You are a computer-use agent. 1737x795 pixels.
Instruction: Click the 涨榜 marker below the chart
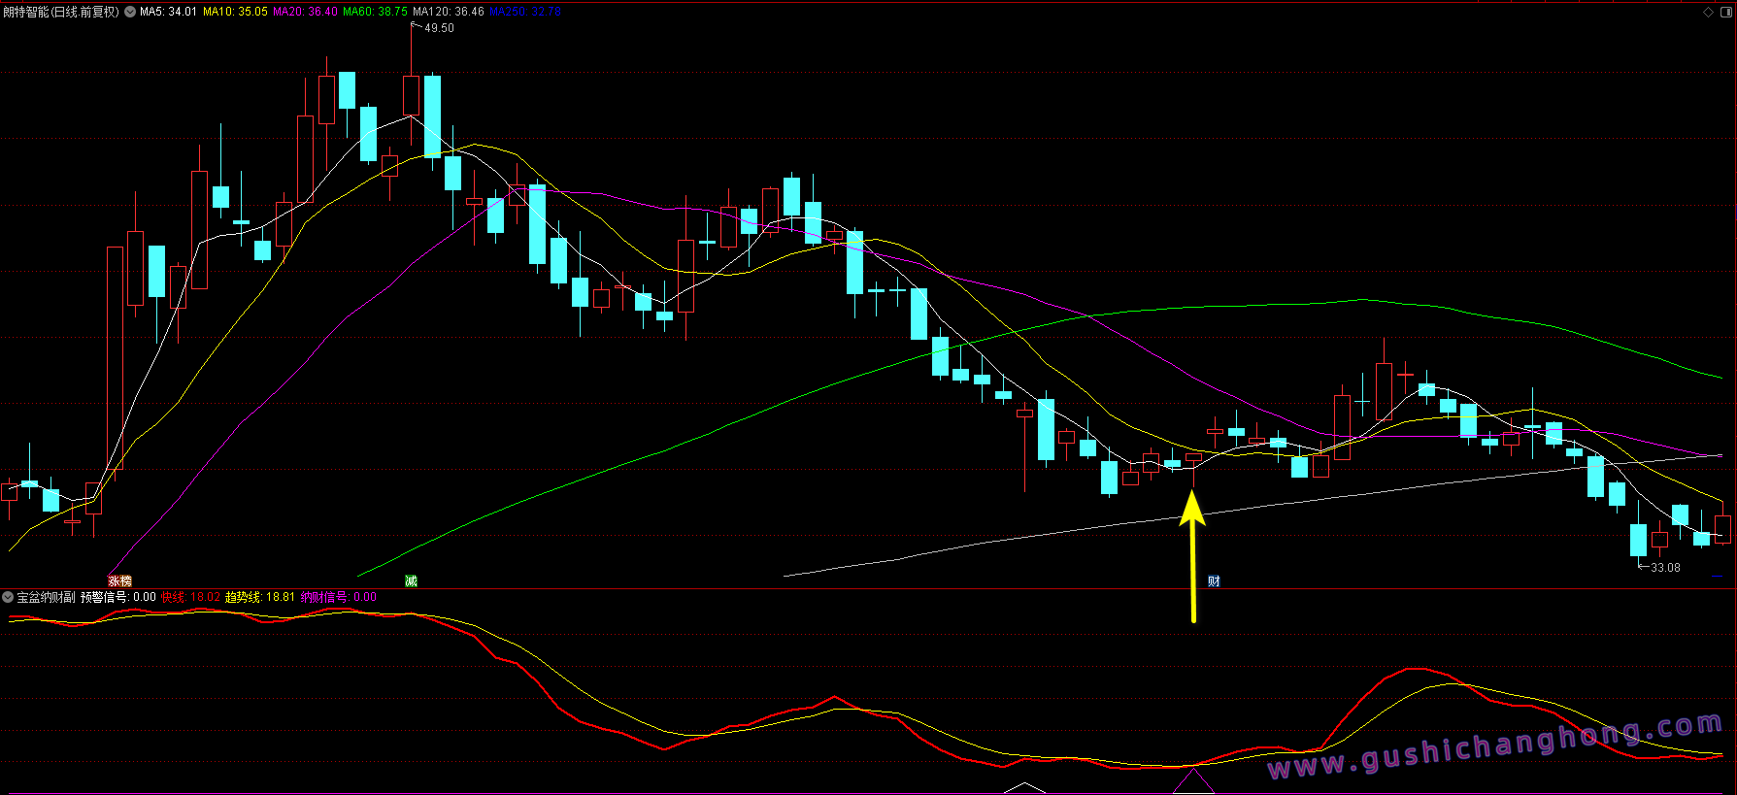[119, 580]
